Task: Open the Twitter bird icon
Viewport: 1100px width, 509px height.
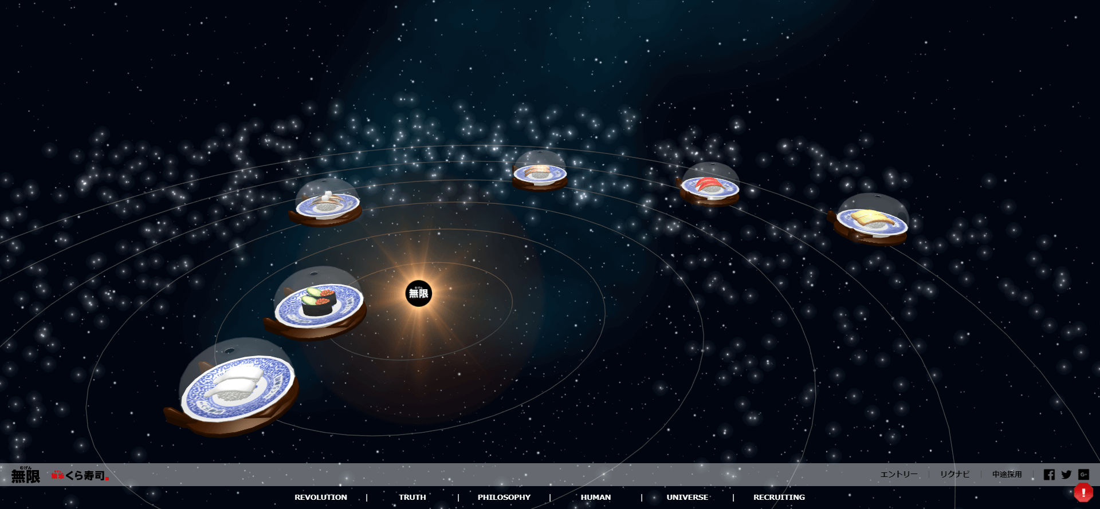Action: click(x=1066, y=475)
